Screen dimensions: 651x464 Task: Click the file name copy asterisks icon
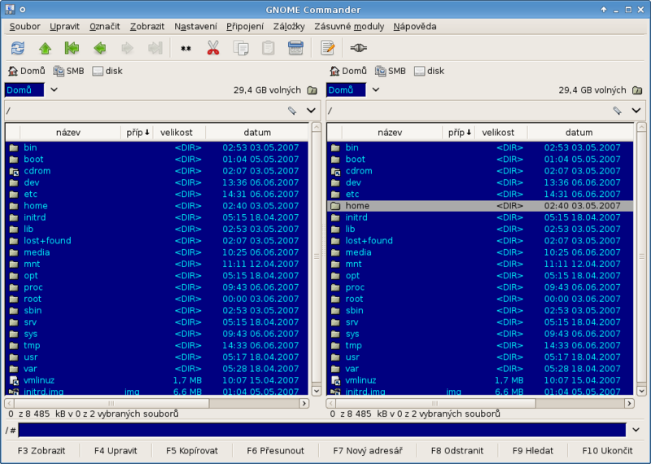[186, 49]
